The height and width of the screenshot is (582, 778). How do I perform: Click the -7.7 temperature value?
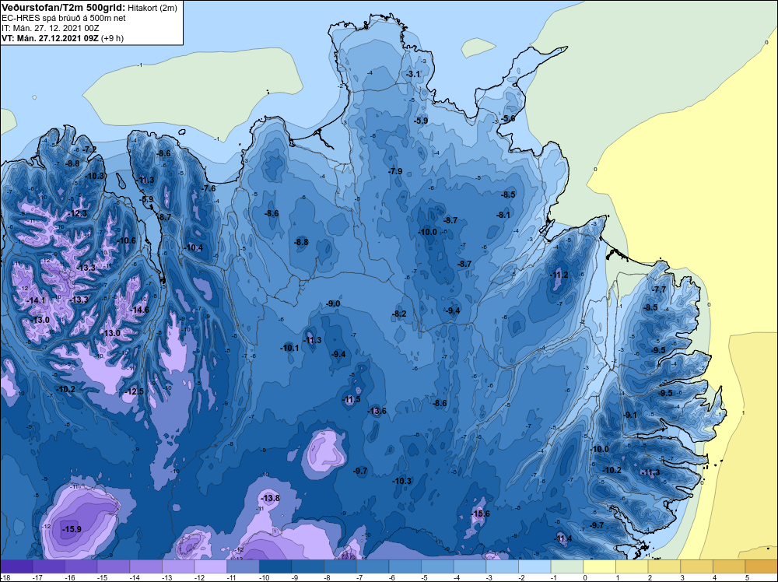pyautogui.click(x=659, y=289)
